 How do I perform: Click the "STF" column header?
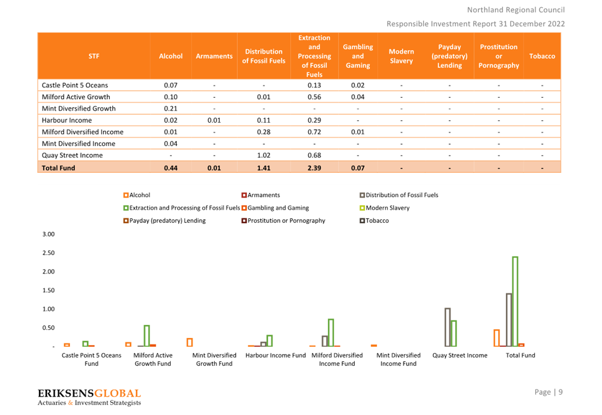[x=94, y=56]
